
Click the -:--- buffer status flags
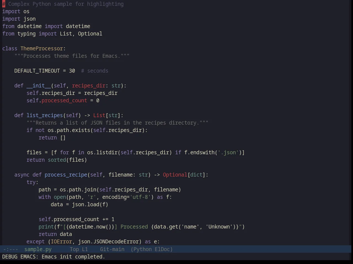[10, 249]
